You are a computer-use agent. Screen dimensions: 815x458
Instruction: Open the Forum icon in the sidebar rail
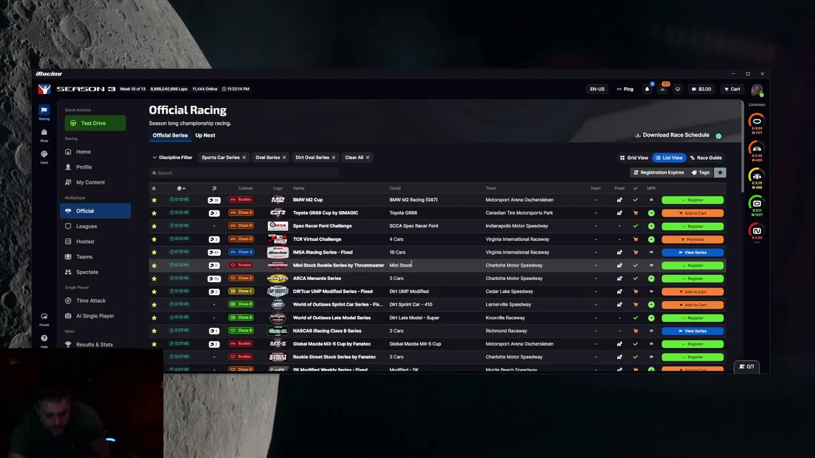[44, 319]
